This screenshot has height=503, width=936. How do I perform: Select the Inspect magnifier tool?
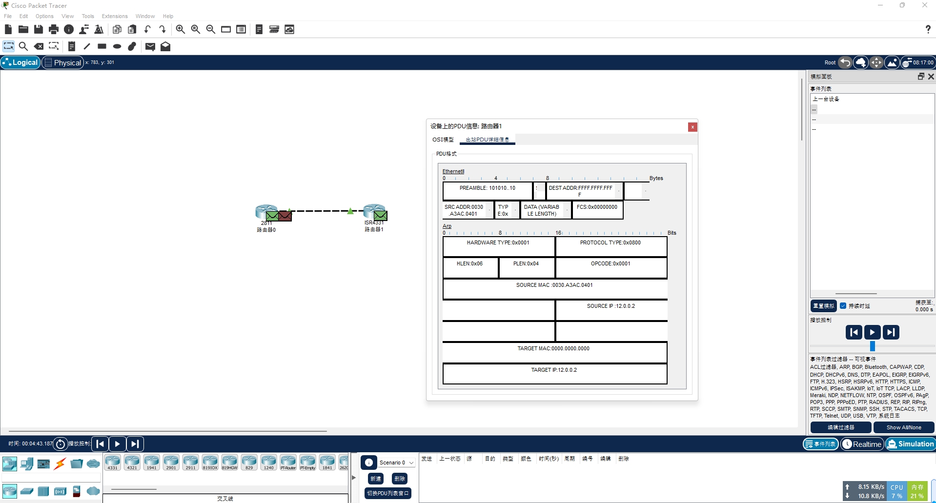[x=23, y=46]
